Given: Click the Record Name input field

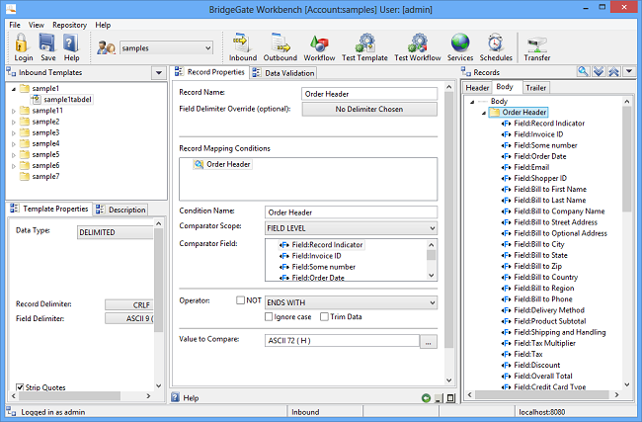Looking at the screenshot, I should pos(369,94).
